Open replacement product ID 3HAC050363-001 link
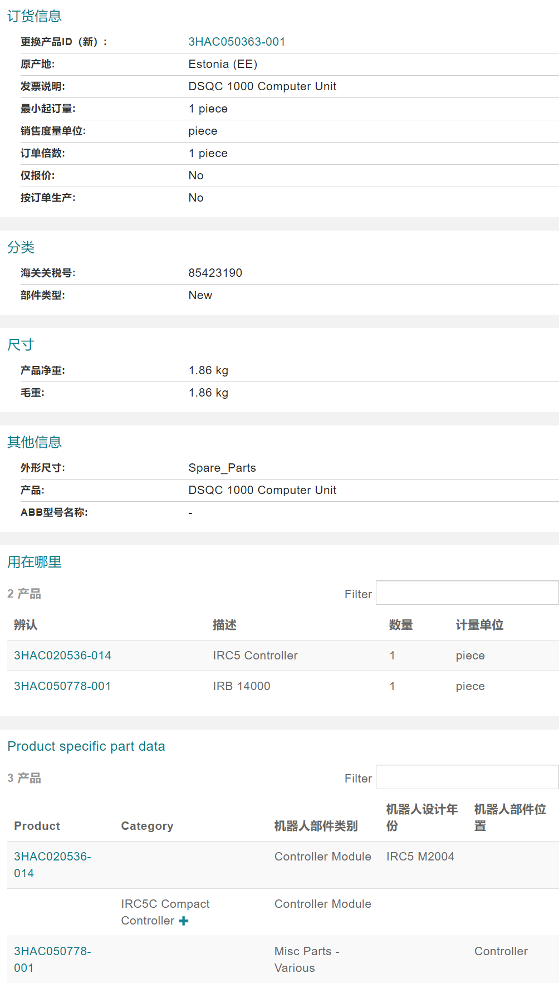This screenshot has width=559, height=983. coord(237,42)
